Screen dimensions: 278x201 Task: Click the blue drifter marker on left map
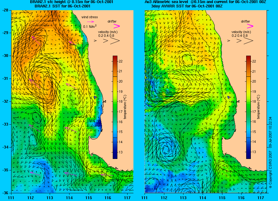point(95,97)
